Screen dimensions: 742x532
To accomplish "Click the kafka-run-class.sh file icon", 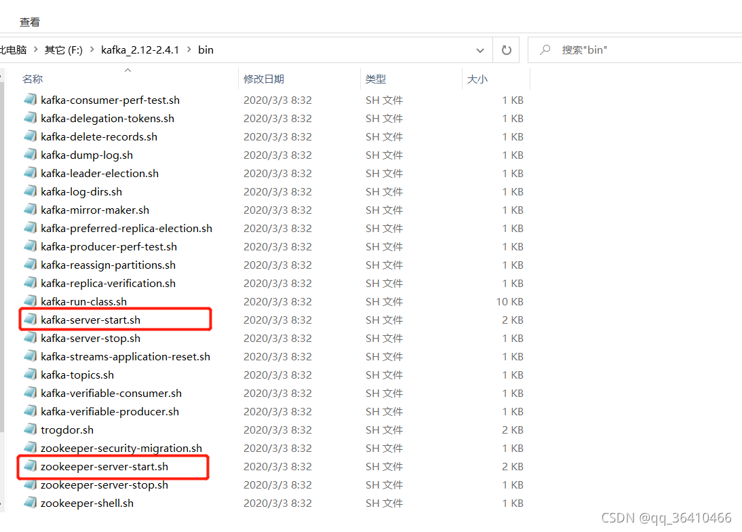I will pos(31,301).
